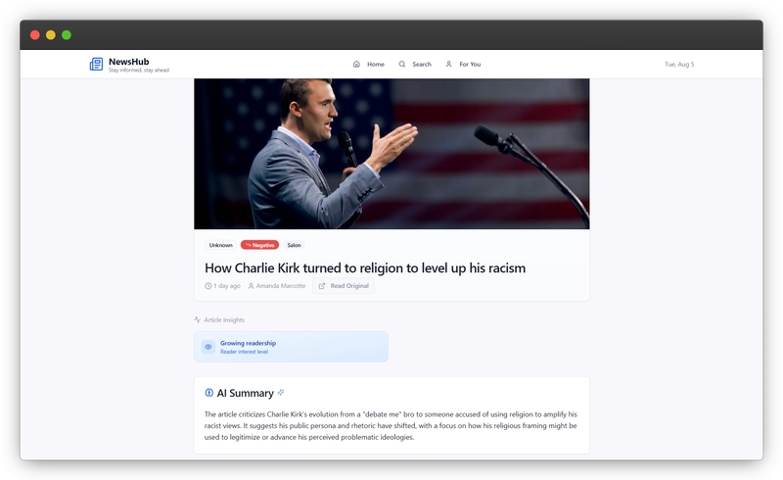Select the Unknown category tag
Screen dimensions: 783x480
221,245
